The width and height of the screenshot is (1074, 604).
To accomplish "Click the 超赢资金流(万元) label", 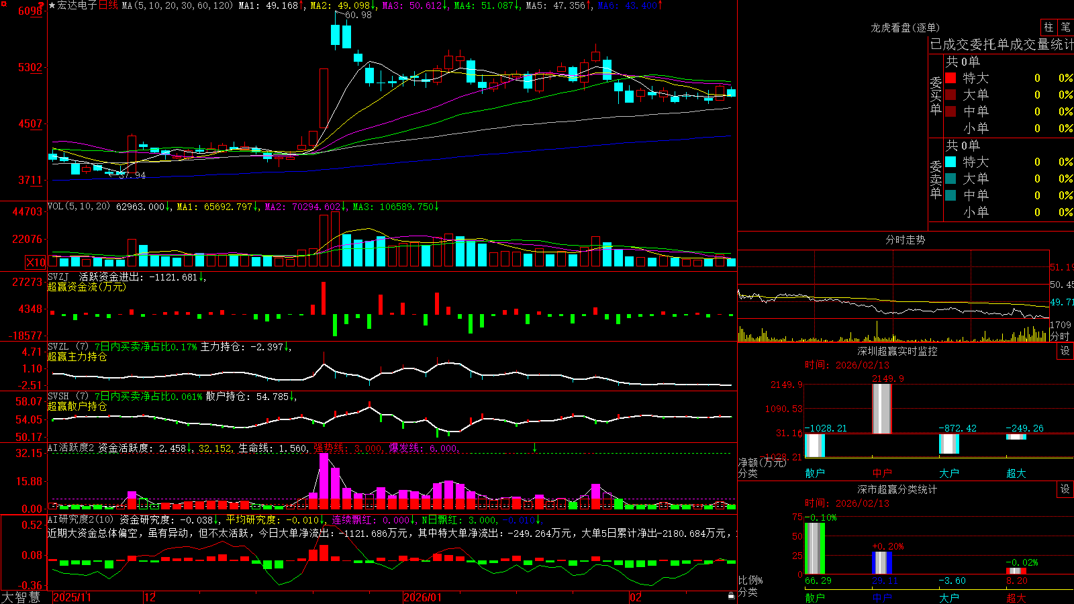I will click(x=87, y=287).
